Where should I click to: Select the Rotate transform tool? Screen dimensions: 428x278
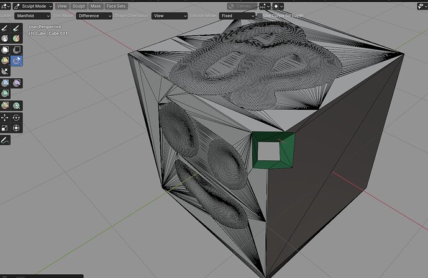16,118
